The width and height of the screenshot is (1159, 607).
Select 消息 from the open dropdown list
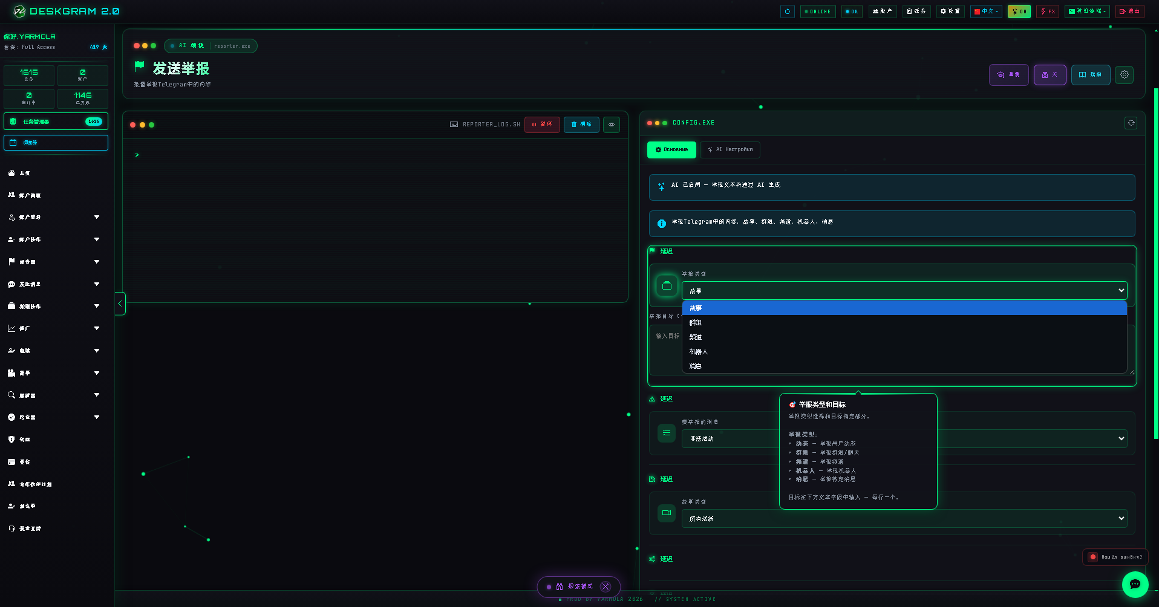click(904, 366)
